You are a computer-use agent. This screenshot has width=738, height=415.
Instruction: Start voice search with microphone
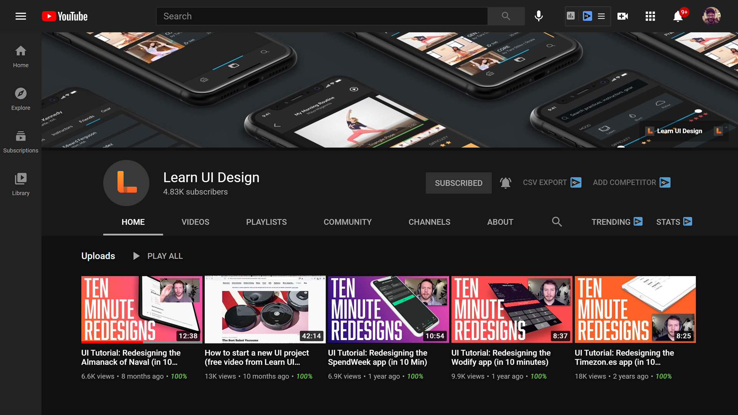(x=539, y=16)
